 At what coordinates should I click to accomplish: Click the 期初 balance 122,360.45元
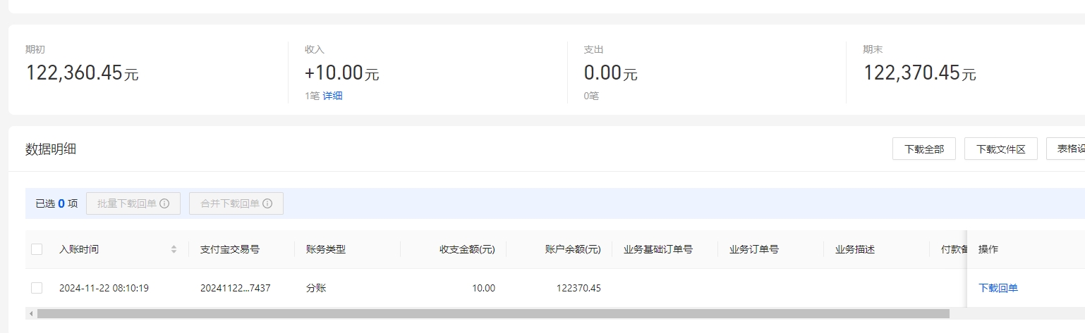[83, 73]
